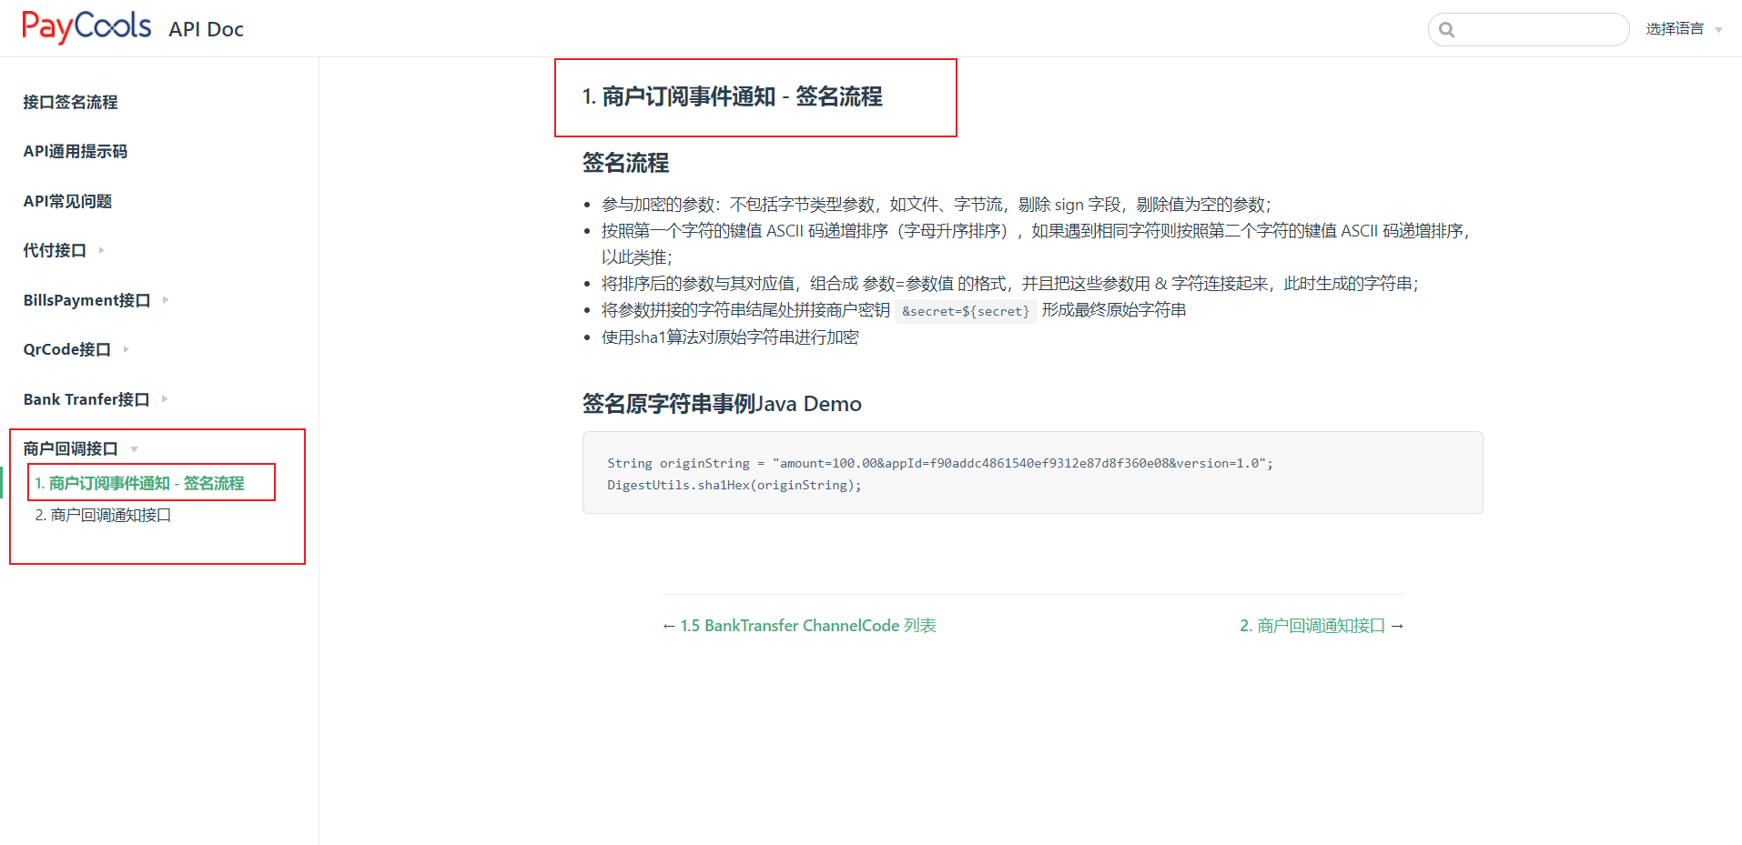
Task: Click the PayCools logo
Action: coord(86,27)
